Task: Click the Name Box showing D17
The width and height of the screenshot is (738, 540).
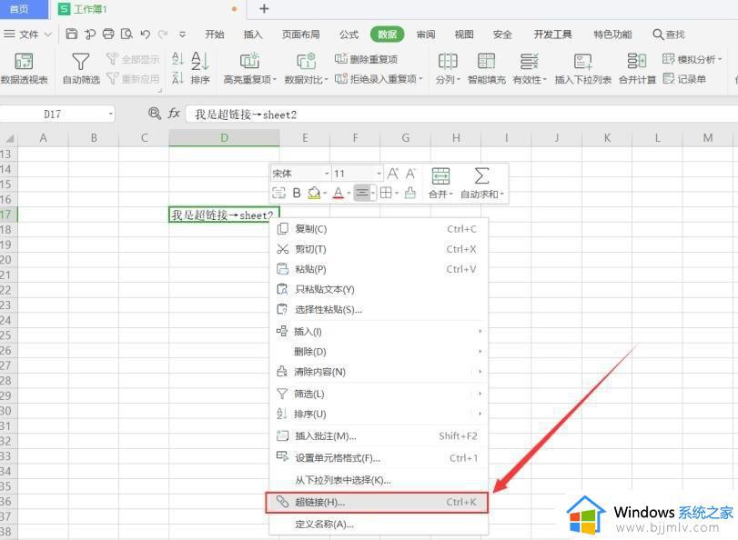Action: tap(56, 115)
